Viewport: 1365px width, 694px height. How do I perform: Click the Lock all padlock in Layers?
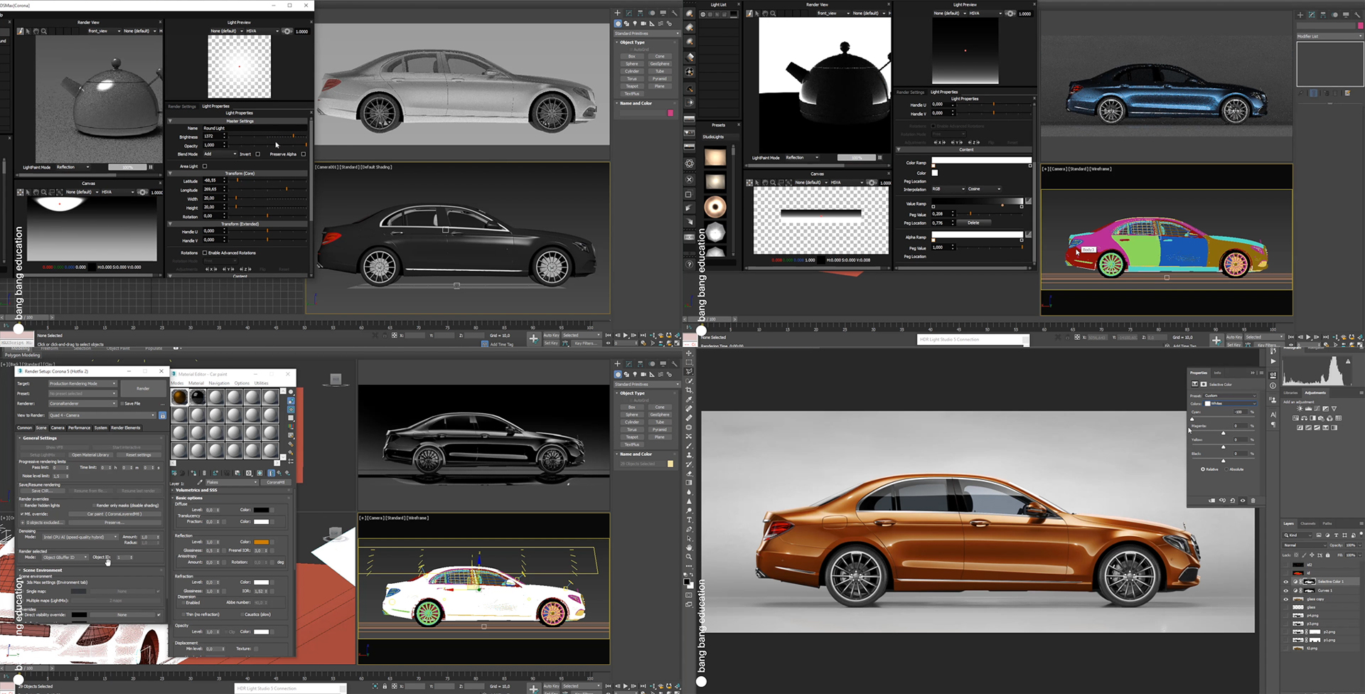tap(1327, 555)
